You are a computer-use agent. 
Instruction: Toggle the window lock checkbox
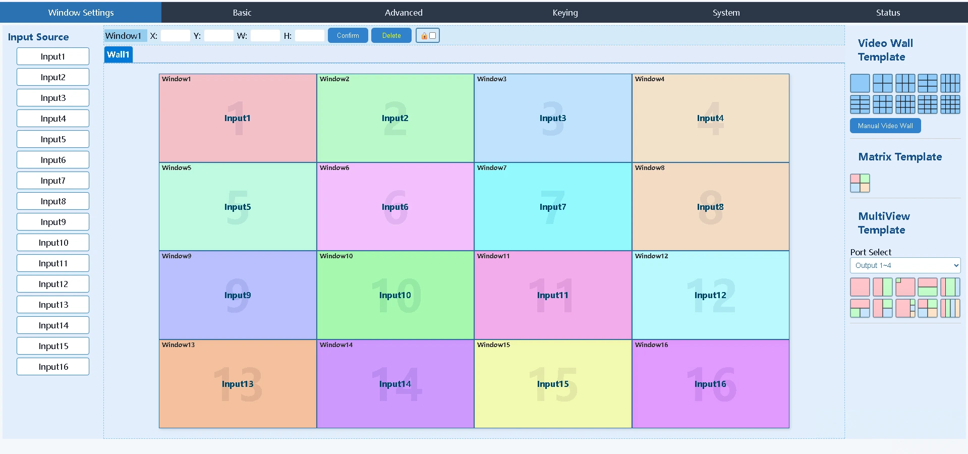click(432, 36)
